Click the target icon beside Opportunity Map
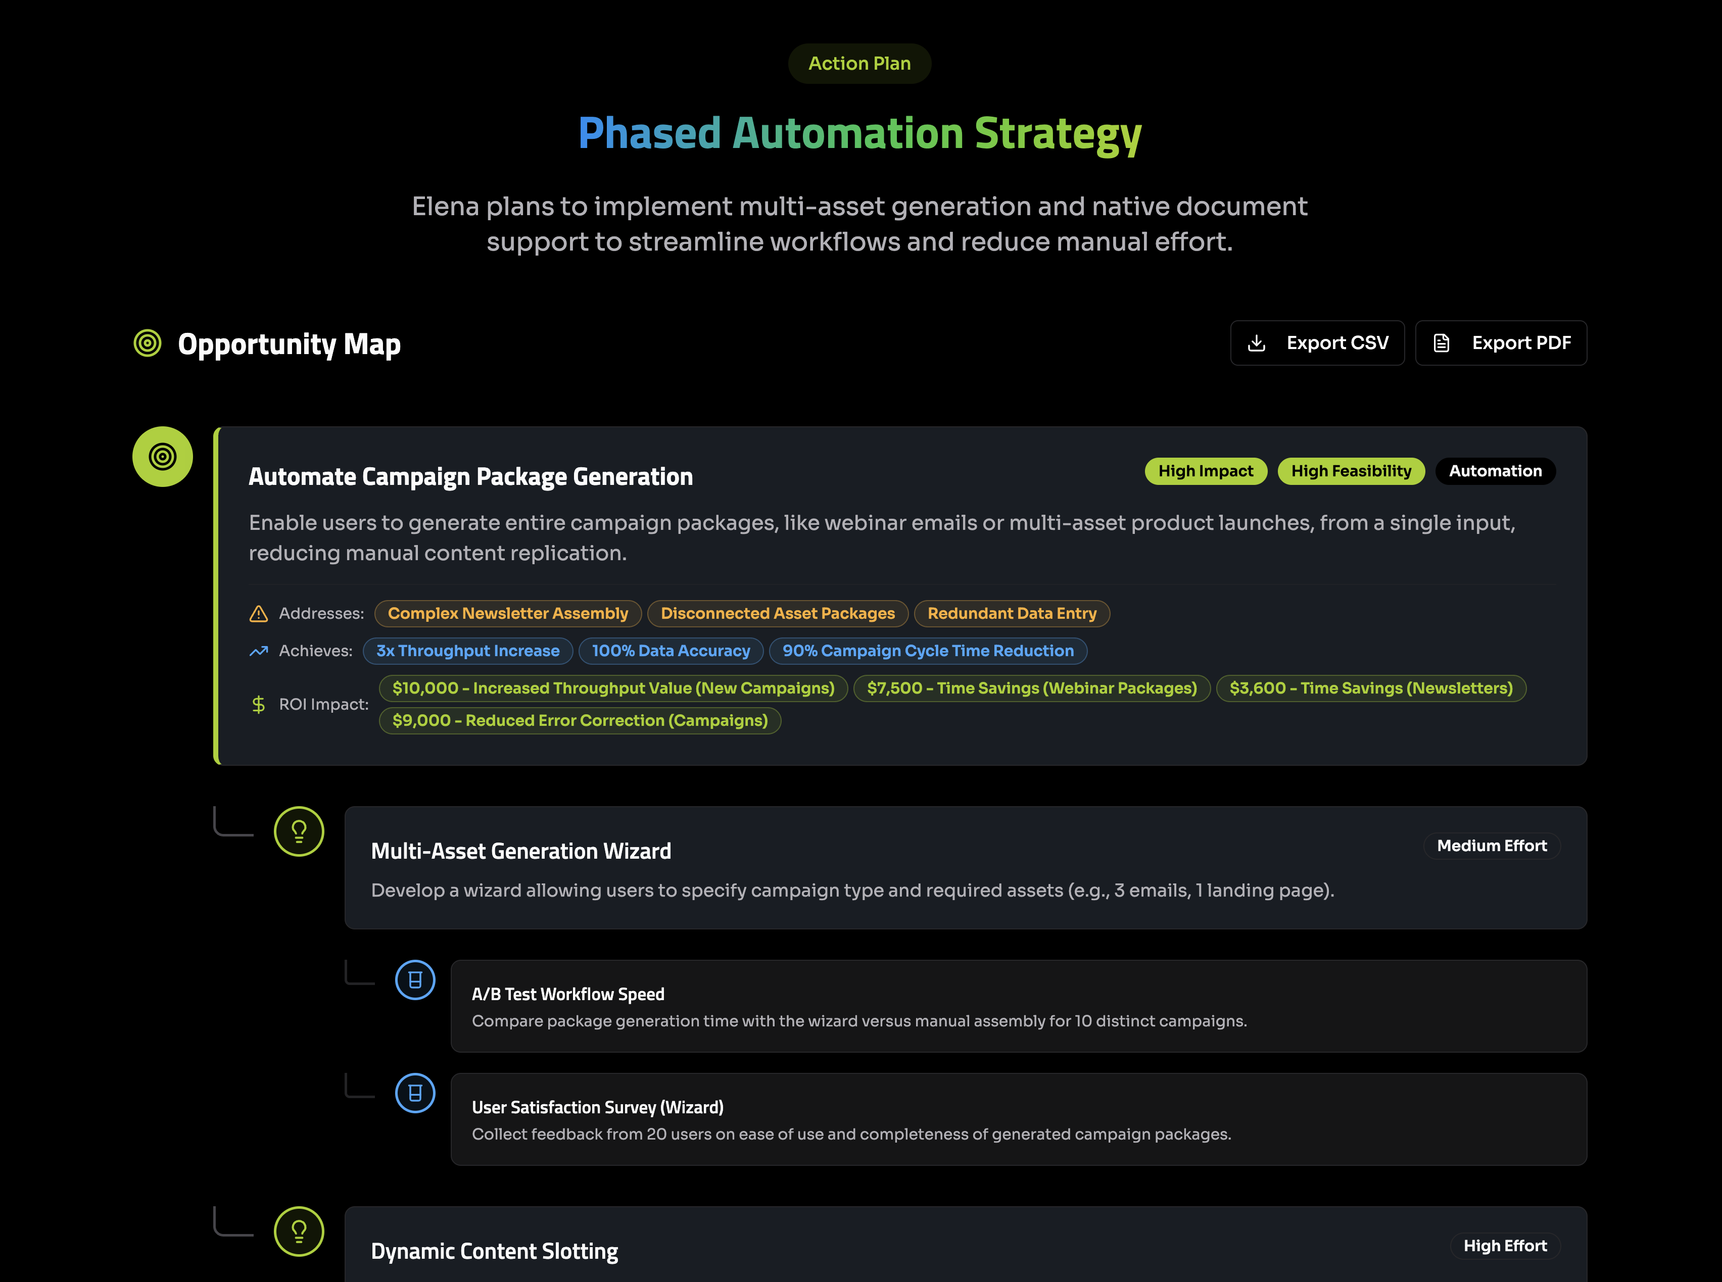This screenshot has width=1722, height=1282. point(148,343)
